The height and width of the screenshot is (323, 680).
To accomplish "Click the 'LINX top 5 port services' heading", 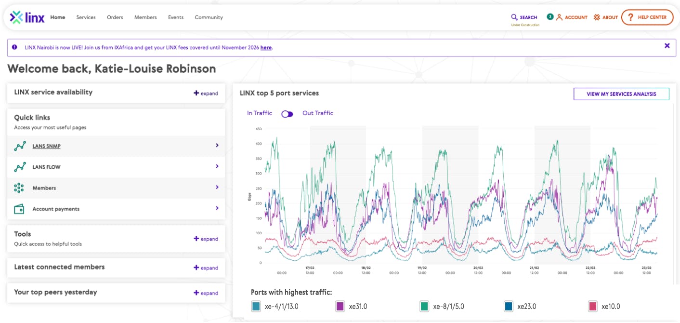I will (x=279, y=93).
